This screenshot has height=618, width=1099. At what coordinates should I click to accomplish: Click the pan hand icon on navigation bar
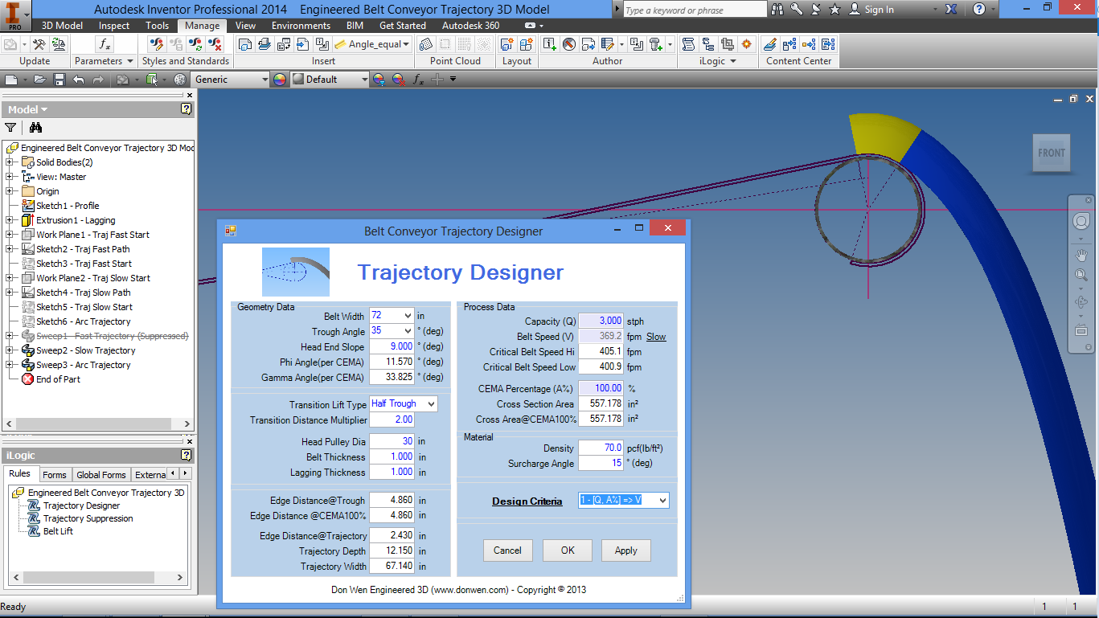click(1081, 256)
